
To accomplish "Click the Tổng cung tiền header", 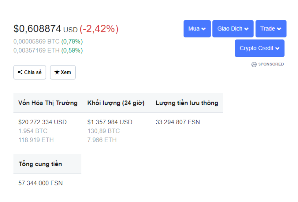I will (40, 164).
